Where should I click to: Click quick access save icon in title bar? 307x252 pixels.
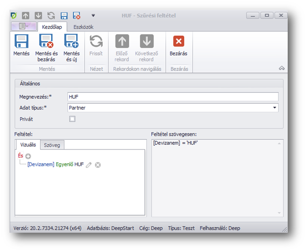tap(64, 16)
